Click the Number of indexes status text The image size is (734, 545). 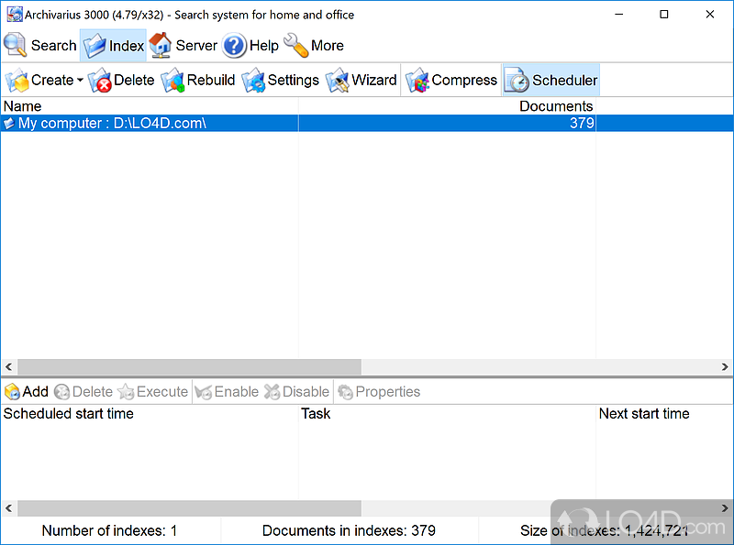point(109,530)
